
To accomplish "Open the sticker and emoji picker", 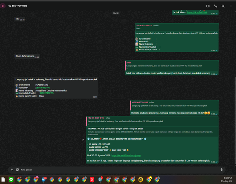I will click(x=17, y=170).
